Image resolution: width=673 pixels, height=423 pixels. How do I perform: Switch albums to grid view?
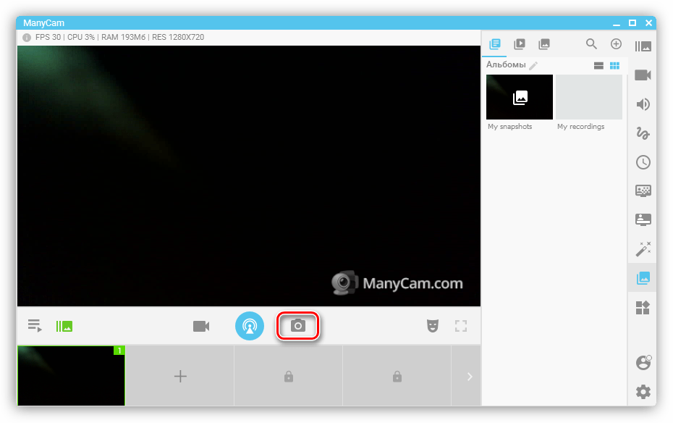click(614, 65)
